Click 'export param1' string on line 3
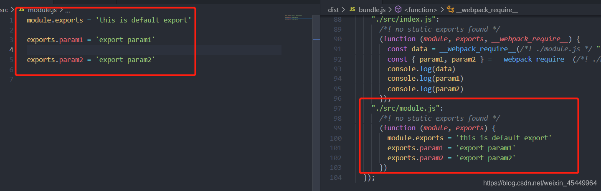The height and width of the screenshot is (191, 601). [126, 40]
